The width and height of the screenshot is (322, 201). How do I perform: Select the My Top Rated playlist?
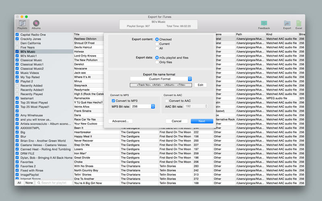30,77
